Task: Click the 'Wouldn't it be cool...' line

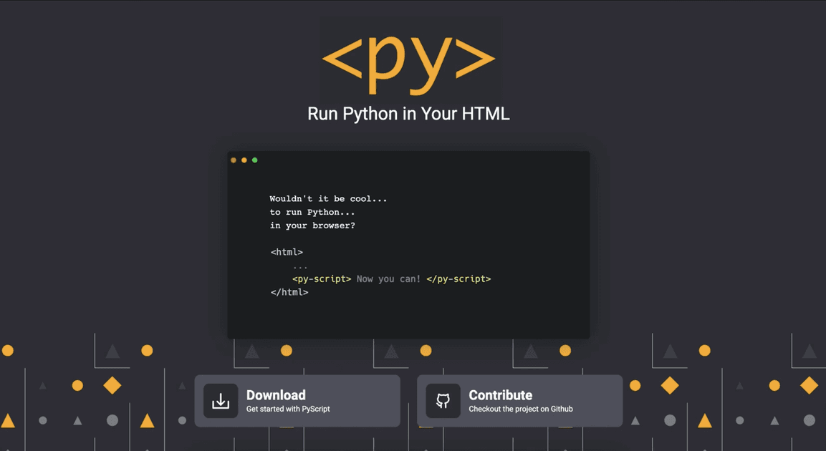Action: pyautogui.click(x=328, y=199)
